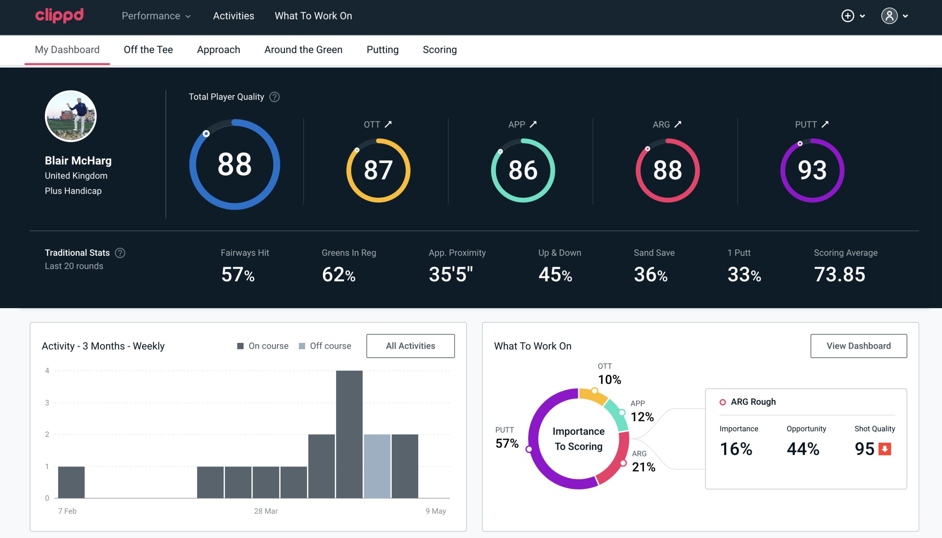Image resolution: width=942 pixels, height=538 pixels.
Task: Click the user profile account icon
Action: (x=890, y=16)
